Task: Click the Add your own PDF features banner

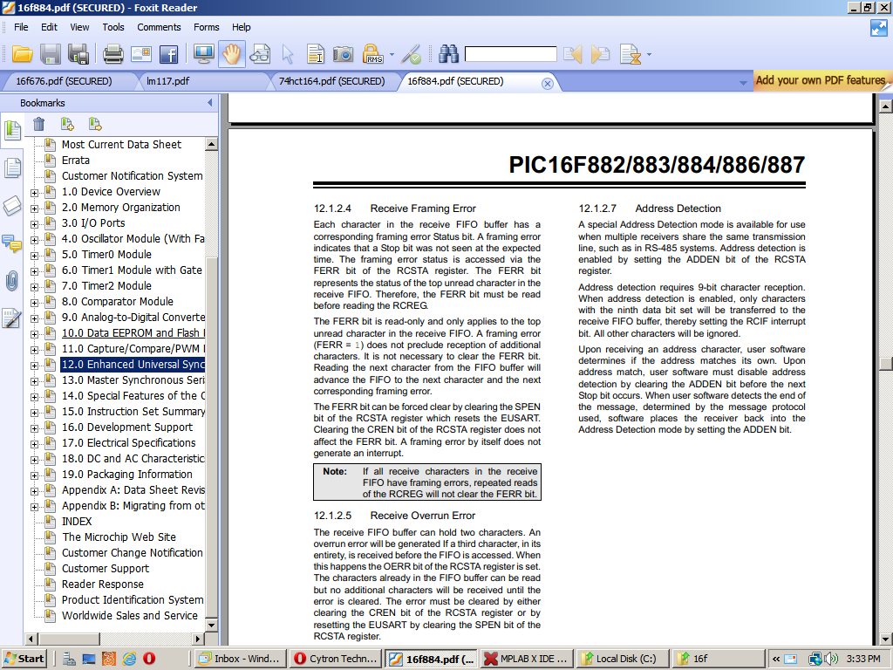Action: tap(821, 80)
